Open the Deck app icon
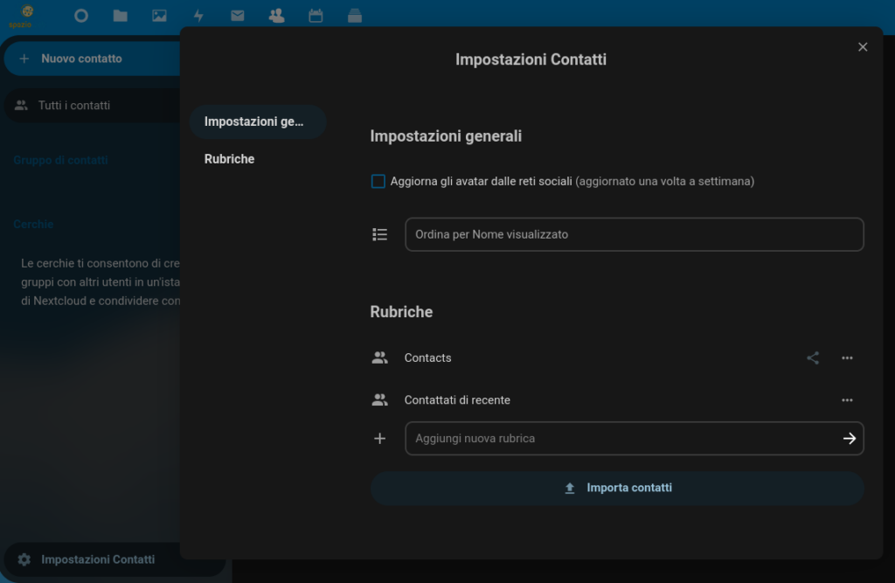This screenshot has width=895, height=583. tap(354, 16)
